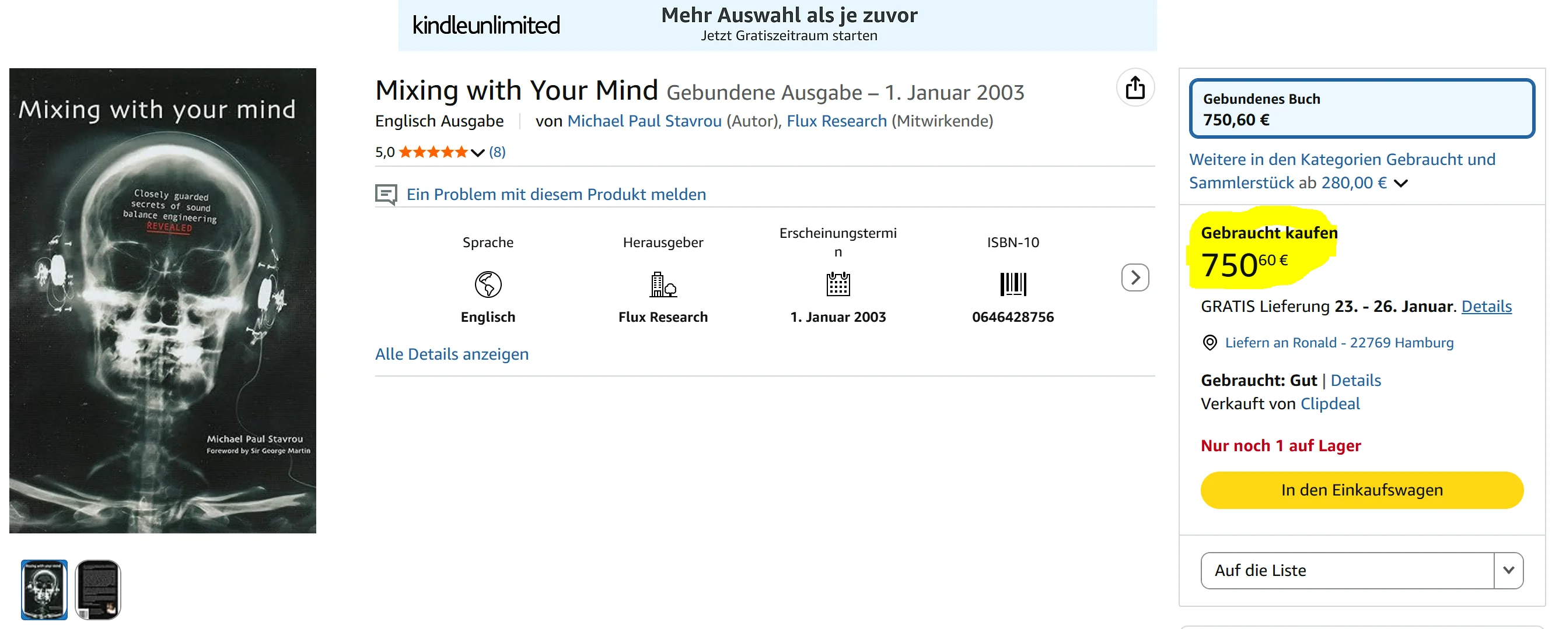
Task: Select the Gebundenes Buch format option
Action: coord(1361,108)
